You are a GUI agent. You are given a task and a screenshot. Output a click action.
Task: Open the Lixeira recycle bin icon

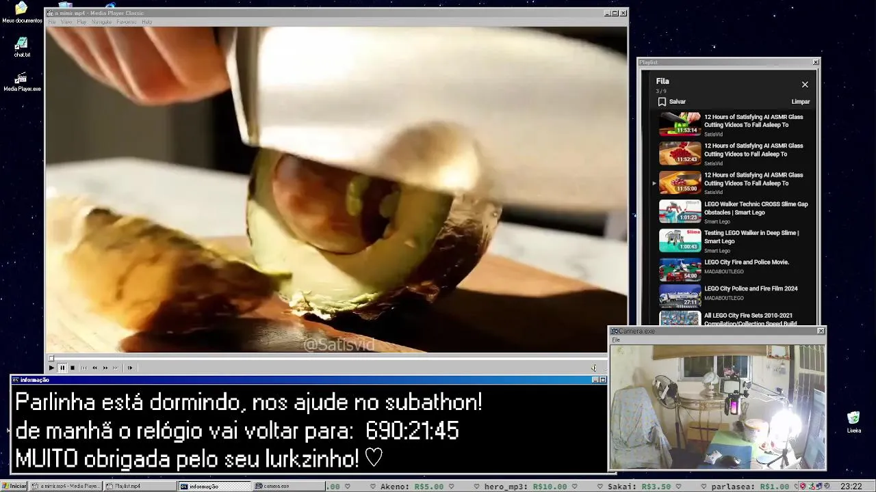(853, 422)
